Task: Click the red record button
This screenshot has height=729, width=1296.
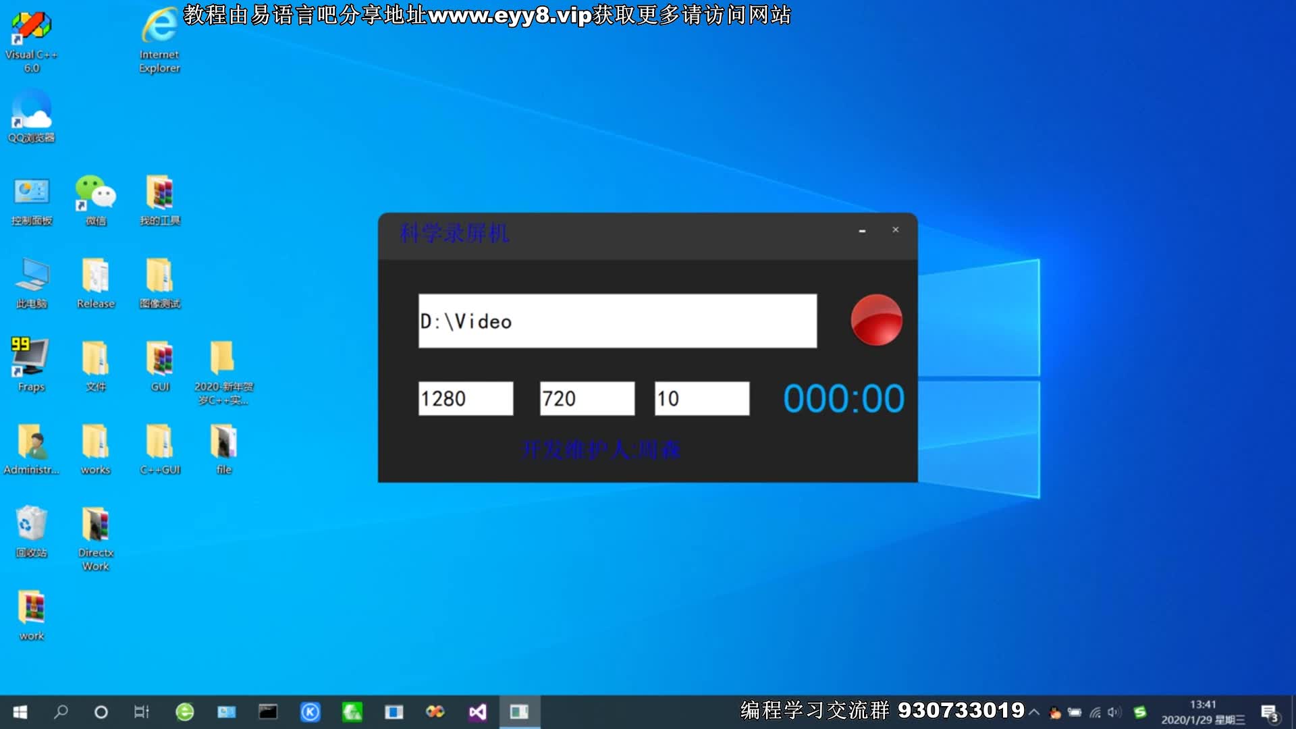Action: (876, 320)
